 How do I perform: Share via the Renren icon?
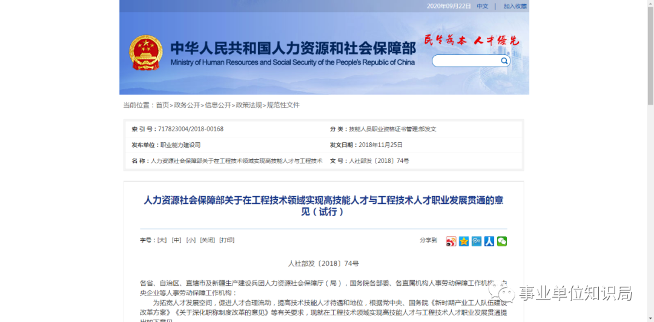489,241
